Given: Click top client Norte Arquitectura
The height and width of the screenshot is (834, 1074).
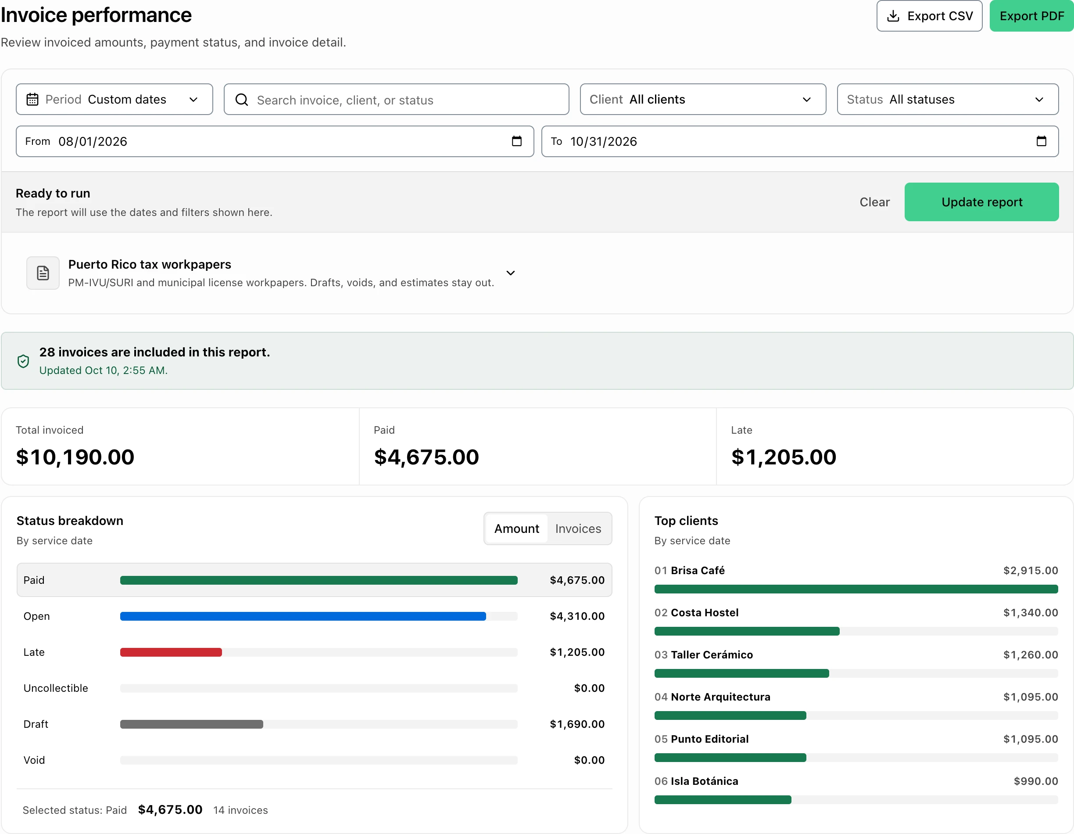Looking at the screenshot, I should (x=856, y=705).
